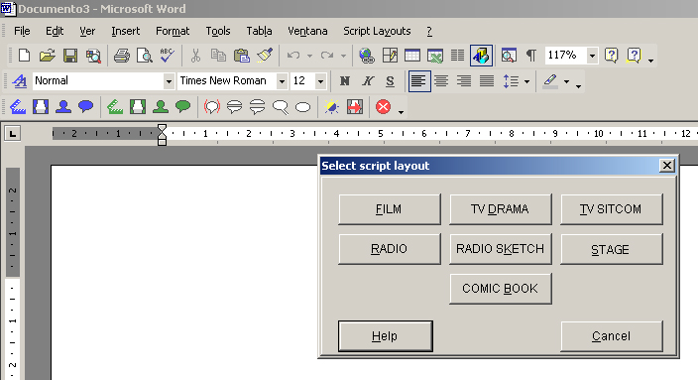698x380 pixels.
Task: Open an existing file with folder icon
Action: tap(48, 56)
